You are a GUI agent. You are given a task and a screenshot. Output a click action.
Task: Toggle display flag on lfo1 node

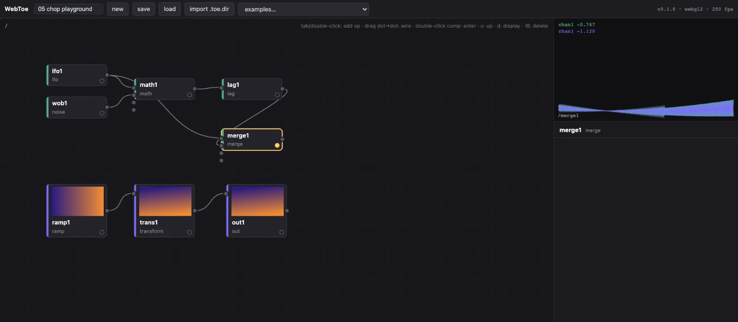[x=102, y=81]
